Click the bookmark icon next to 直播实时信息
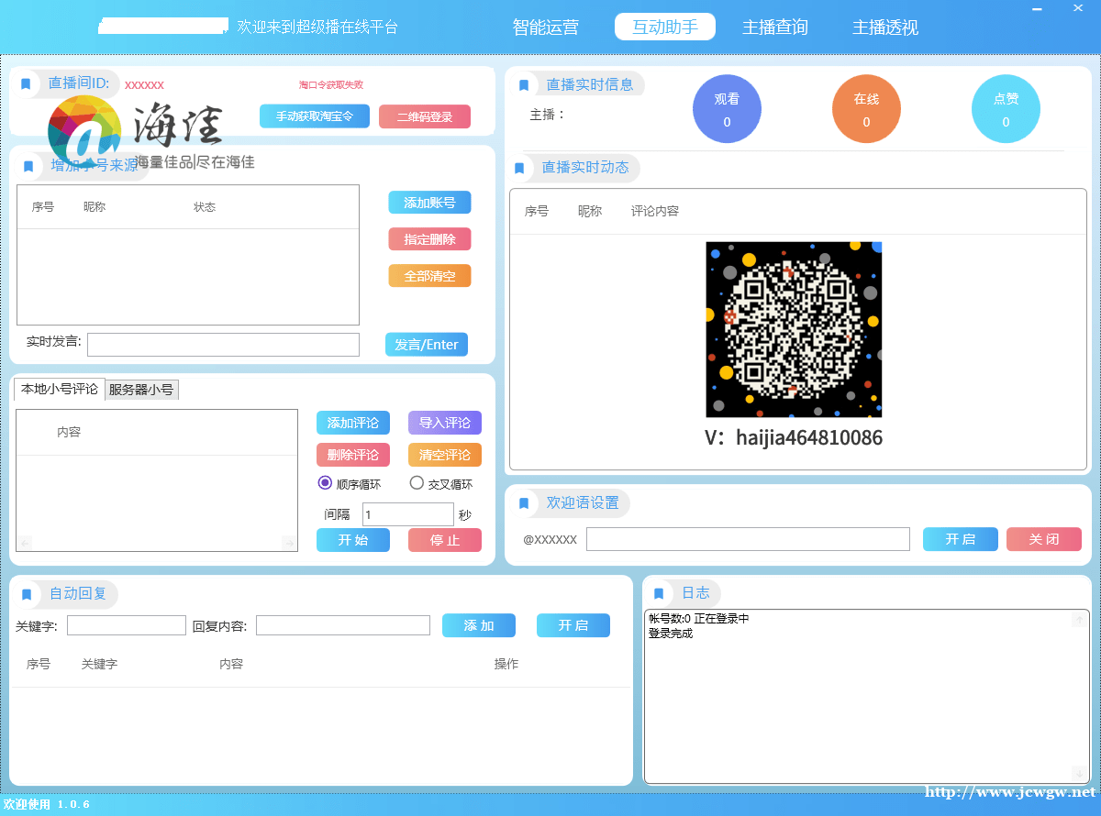This screenshot has height=816, width=1101. [x=524, y=85]
